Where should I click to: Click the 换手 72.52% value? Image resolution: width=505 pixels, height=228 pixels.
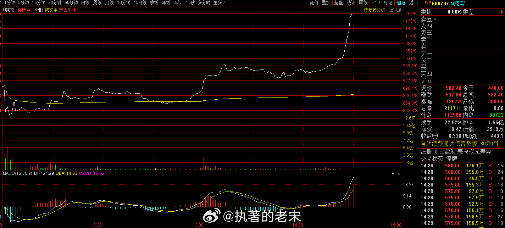point(453,122)
